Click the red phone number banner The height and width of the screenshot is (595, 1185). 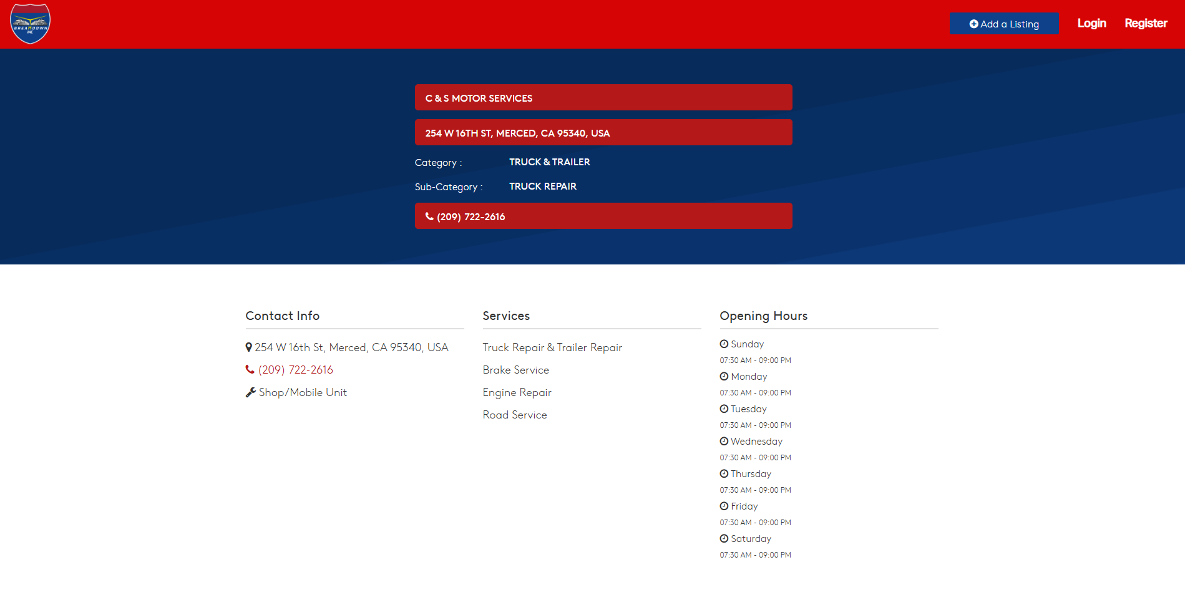(x=603, y=216)
